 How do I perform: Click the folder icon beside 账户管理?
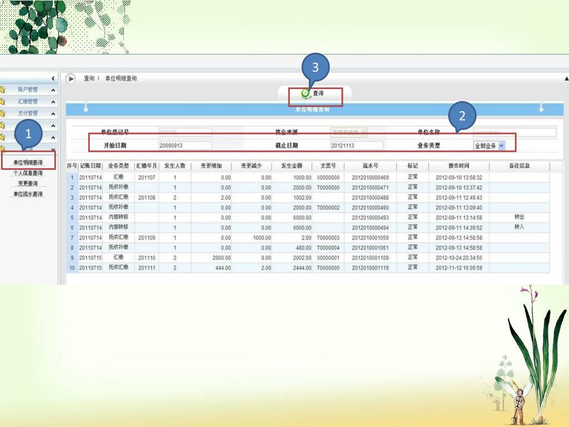pos(2,90)
